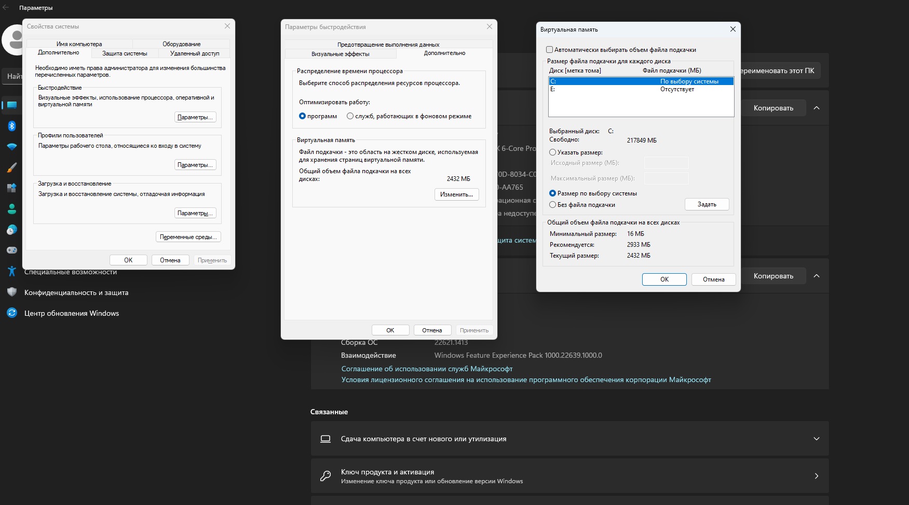This screenshot has height=505, width=909.
Task: Switch to Удаленный доступ tab
Action: [x=195, y=53]
